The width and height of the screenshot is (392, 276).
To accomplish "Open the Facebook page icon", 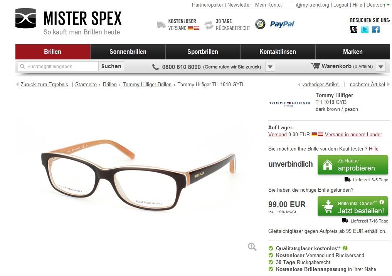I will 376,30.
